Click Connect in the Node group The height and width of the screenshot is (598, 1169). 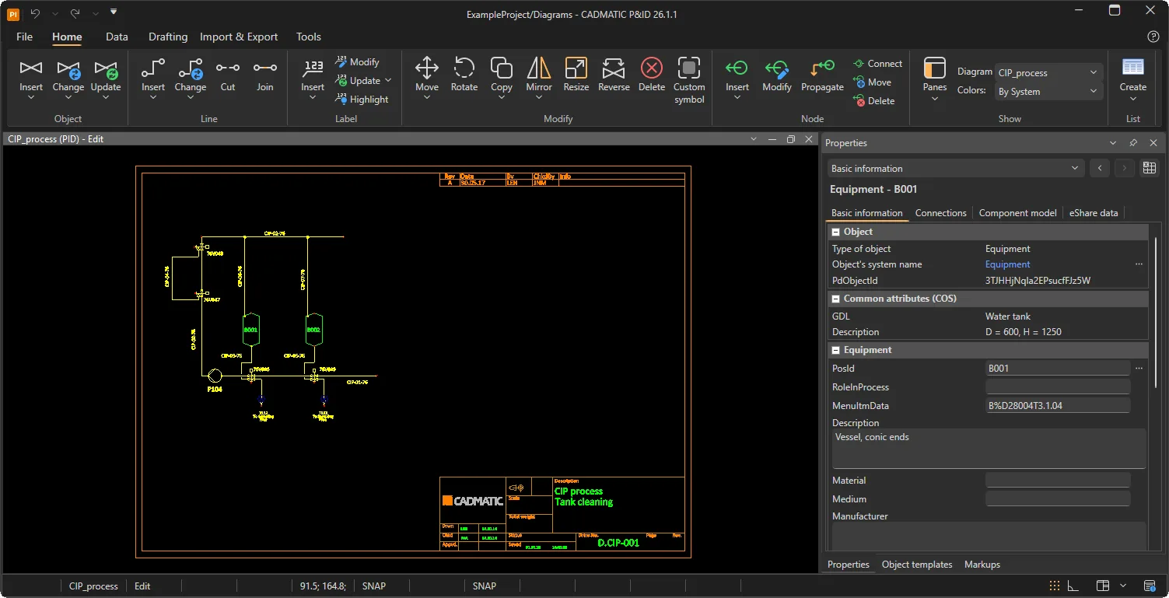pyautogui.click(x=878, y=64)
